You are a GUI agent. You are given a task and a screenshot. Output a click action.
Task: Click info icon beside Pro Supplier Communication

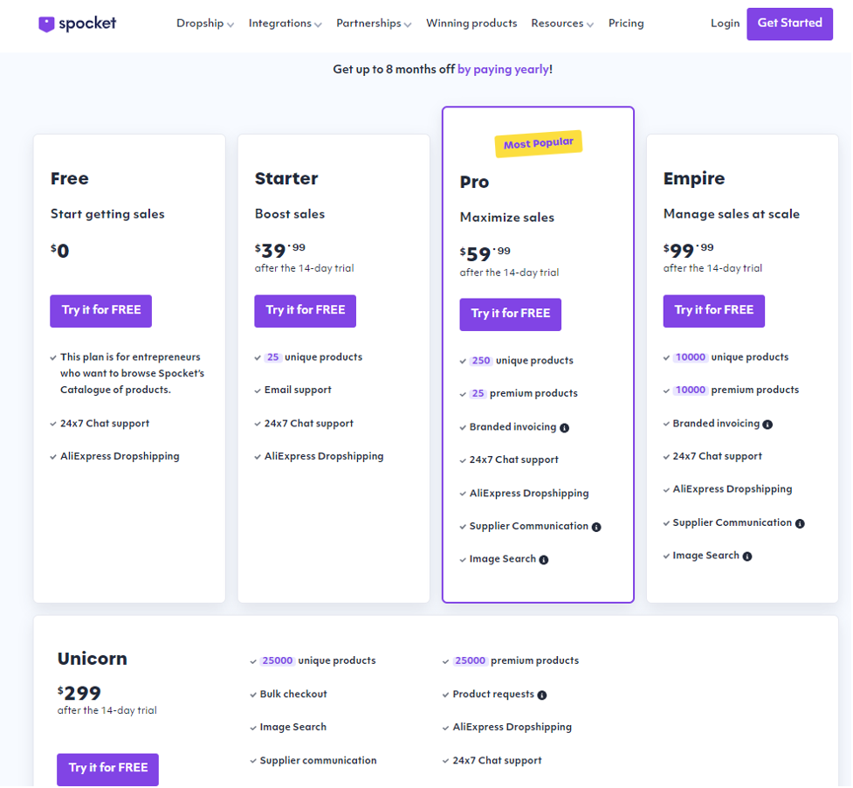tap(596, 527)
